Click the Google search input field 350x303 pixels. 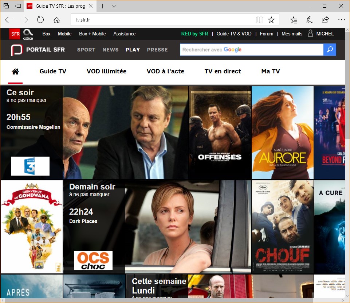252,49
